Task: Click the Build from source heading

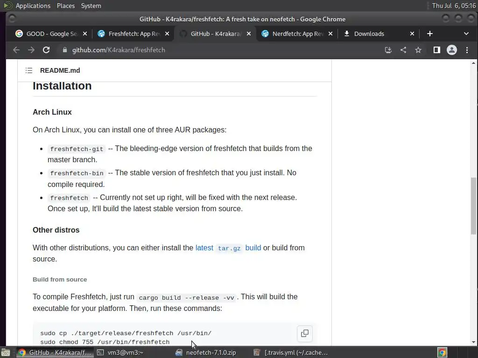Action: (x=60, y=280)
